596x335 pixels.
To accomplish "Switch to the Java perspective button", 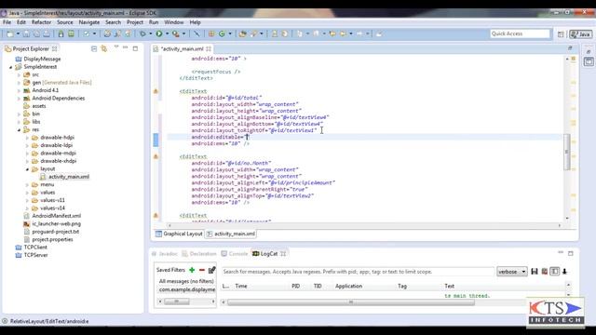I will point(581,34).
